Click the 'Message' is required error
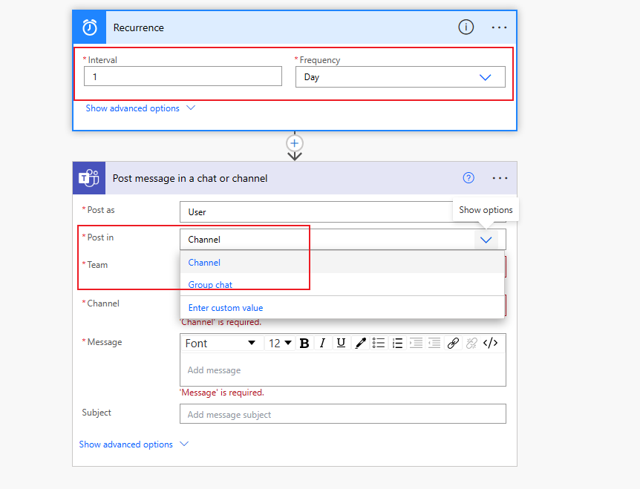 pyautogui.click(x=222, y=393)
